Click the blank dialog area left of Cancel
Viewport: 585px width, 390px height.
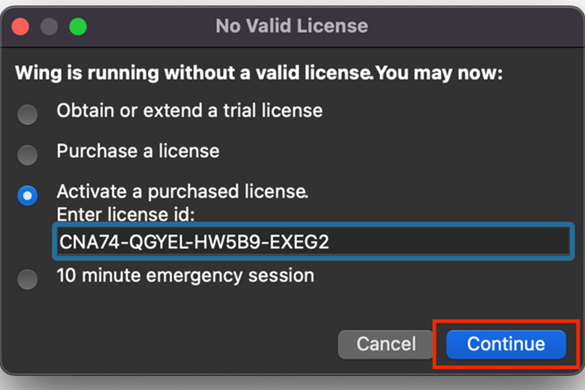[168, 344]
